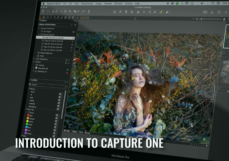The width and height of the screenshot is (229, 161).
Task: Choose the Select pointer cursor tool
Action: click(115, 12)
